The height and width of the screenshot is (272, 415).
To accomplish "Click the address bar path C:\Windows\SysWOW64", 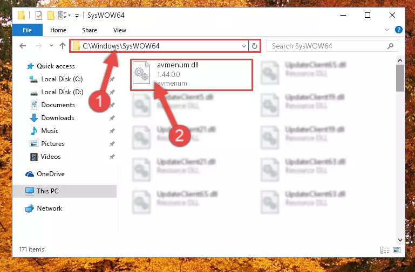I will 121,46.
